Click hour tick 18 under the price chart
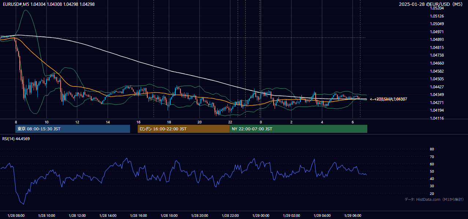Image resolution: width=468 pixels, height=219 pixels. pos(169,122)
